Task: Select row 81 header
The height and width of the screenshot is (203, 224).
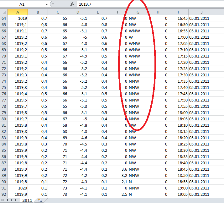Action: pos(4,125)
